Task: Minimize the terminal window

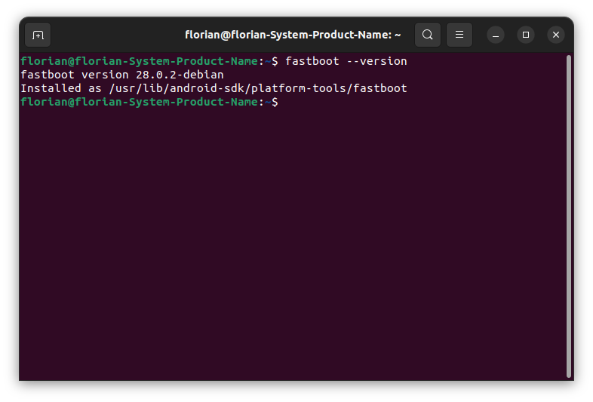Action: tap(496, 35)
